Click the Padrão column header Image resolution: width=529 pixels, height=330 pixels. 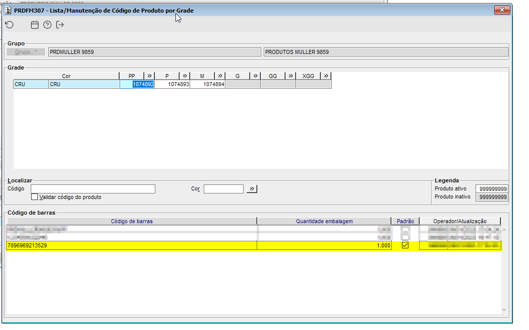pos(405,221)
